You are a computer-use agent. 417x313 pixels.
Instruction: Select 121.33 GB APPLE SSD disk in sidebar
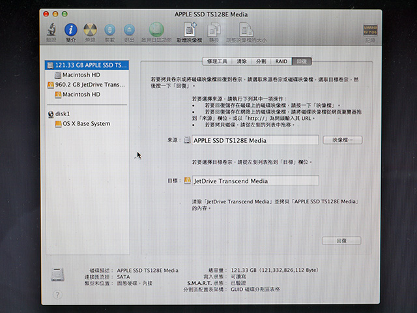tap(87, 65)
